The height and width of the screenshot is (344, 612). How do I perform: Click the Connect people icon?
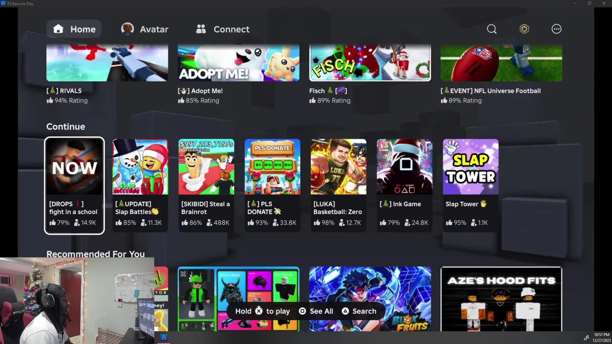201,29
